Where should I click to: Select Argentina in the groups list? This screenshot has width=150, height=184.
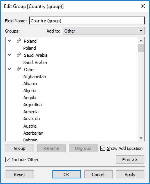pos(33,105)
